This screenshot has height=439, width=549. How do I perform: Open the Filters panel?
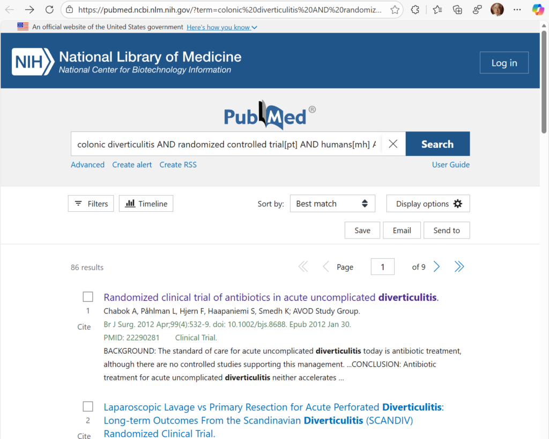(91, 204)
